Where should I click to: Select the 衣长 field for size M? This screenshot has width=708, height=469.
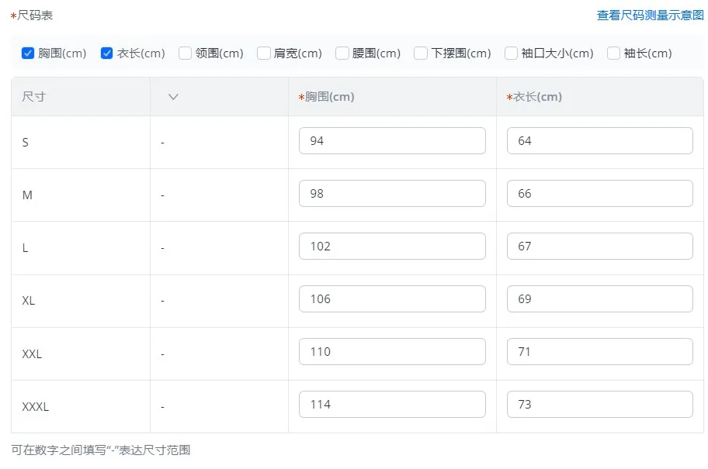click(599, 194)
